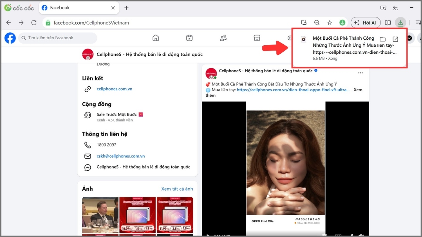The width and height of the screenshot is (422, 237).
Task: Open the cellphones.com.vn website link
Action: point(114,89)
